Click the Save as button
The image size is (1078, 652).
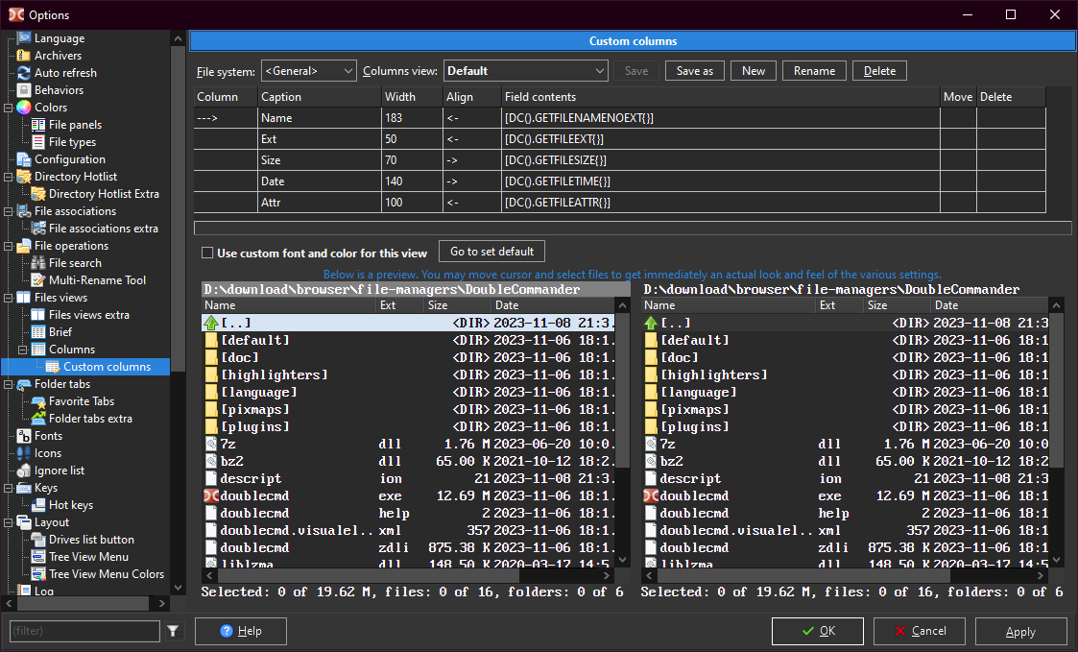pos(694,71)
